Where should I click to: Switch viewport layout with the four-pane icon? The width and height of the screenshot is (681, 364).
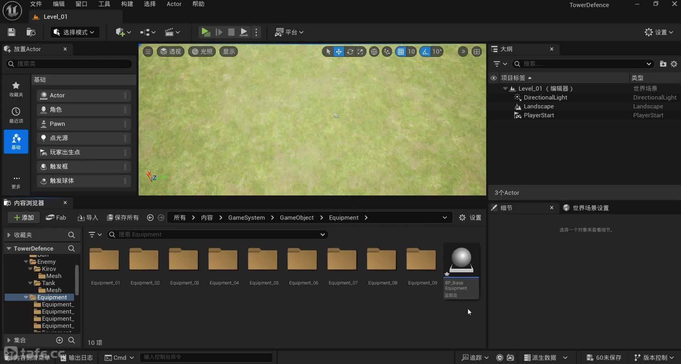pyautogui.click(x=477, y=52)
